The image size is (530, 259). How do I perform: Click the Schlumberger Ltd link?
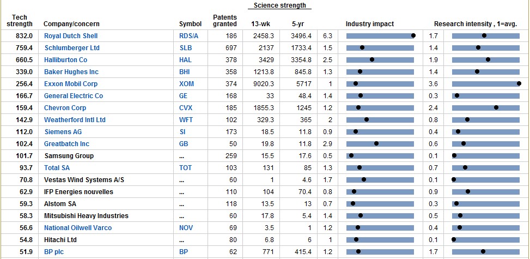[x=72, y=48]
